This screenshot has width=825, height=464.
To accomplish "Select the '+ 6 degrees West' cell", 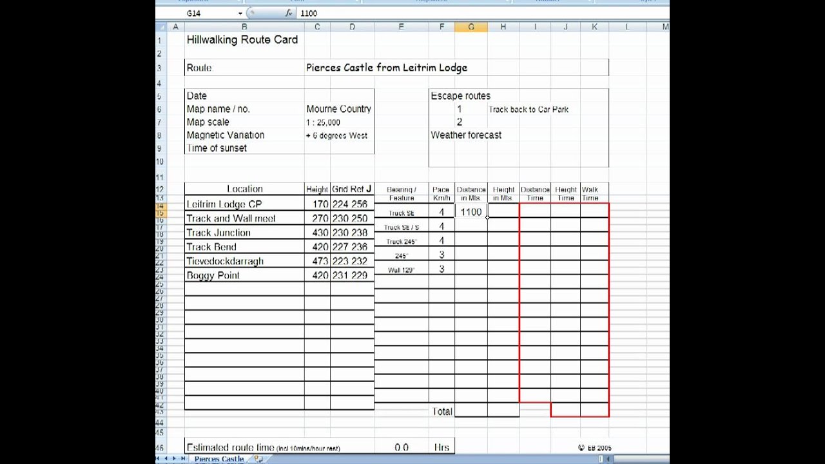I will [336, 135].
